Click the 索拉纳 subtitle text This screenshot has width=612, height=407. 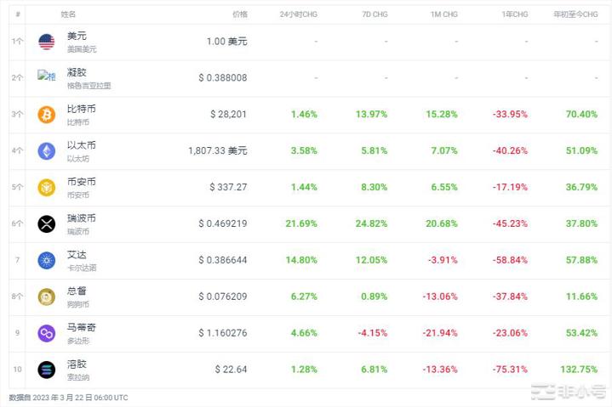click(78, 377)
